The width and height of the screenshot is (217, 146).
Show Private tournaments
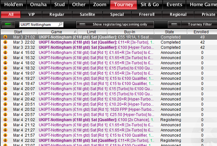click(x=206, y=14)
